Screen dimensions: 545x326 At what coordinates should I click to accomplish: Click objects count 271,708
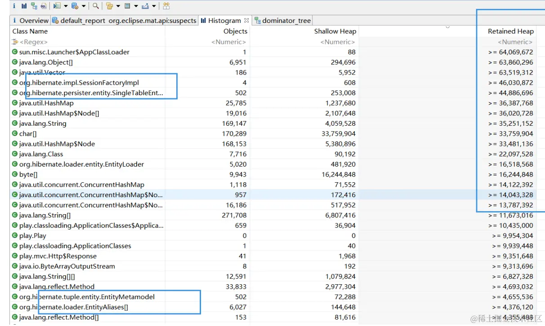(x=234, y=216)
